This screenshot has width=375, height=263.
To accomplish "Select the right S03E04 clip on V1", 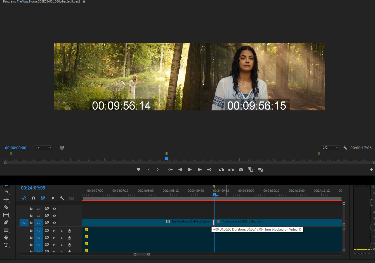I will click(x=278, y=222).
